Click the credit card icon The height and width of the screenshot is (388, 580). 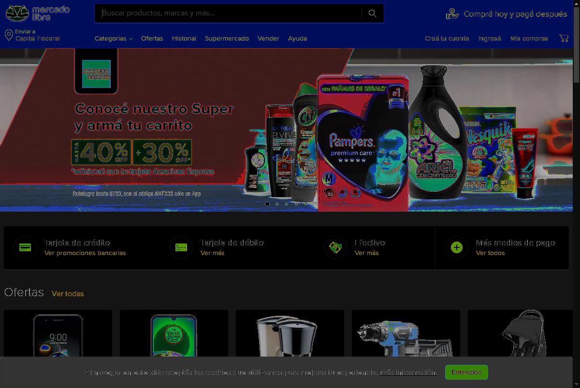(x=25, y=247)
